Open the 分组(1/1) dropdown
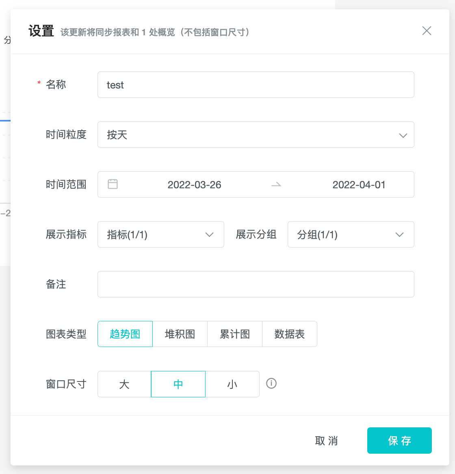 (x=351, y=234)
